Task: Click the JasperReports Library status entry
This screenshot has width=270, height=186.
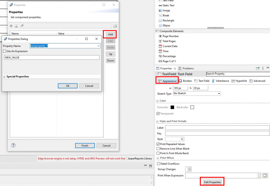Action: point(140,158)
